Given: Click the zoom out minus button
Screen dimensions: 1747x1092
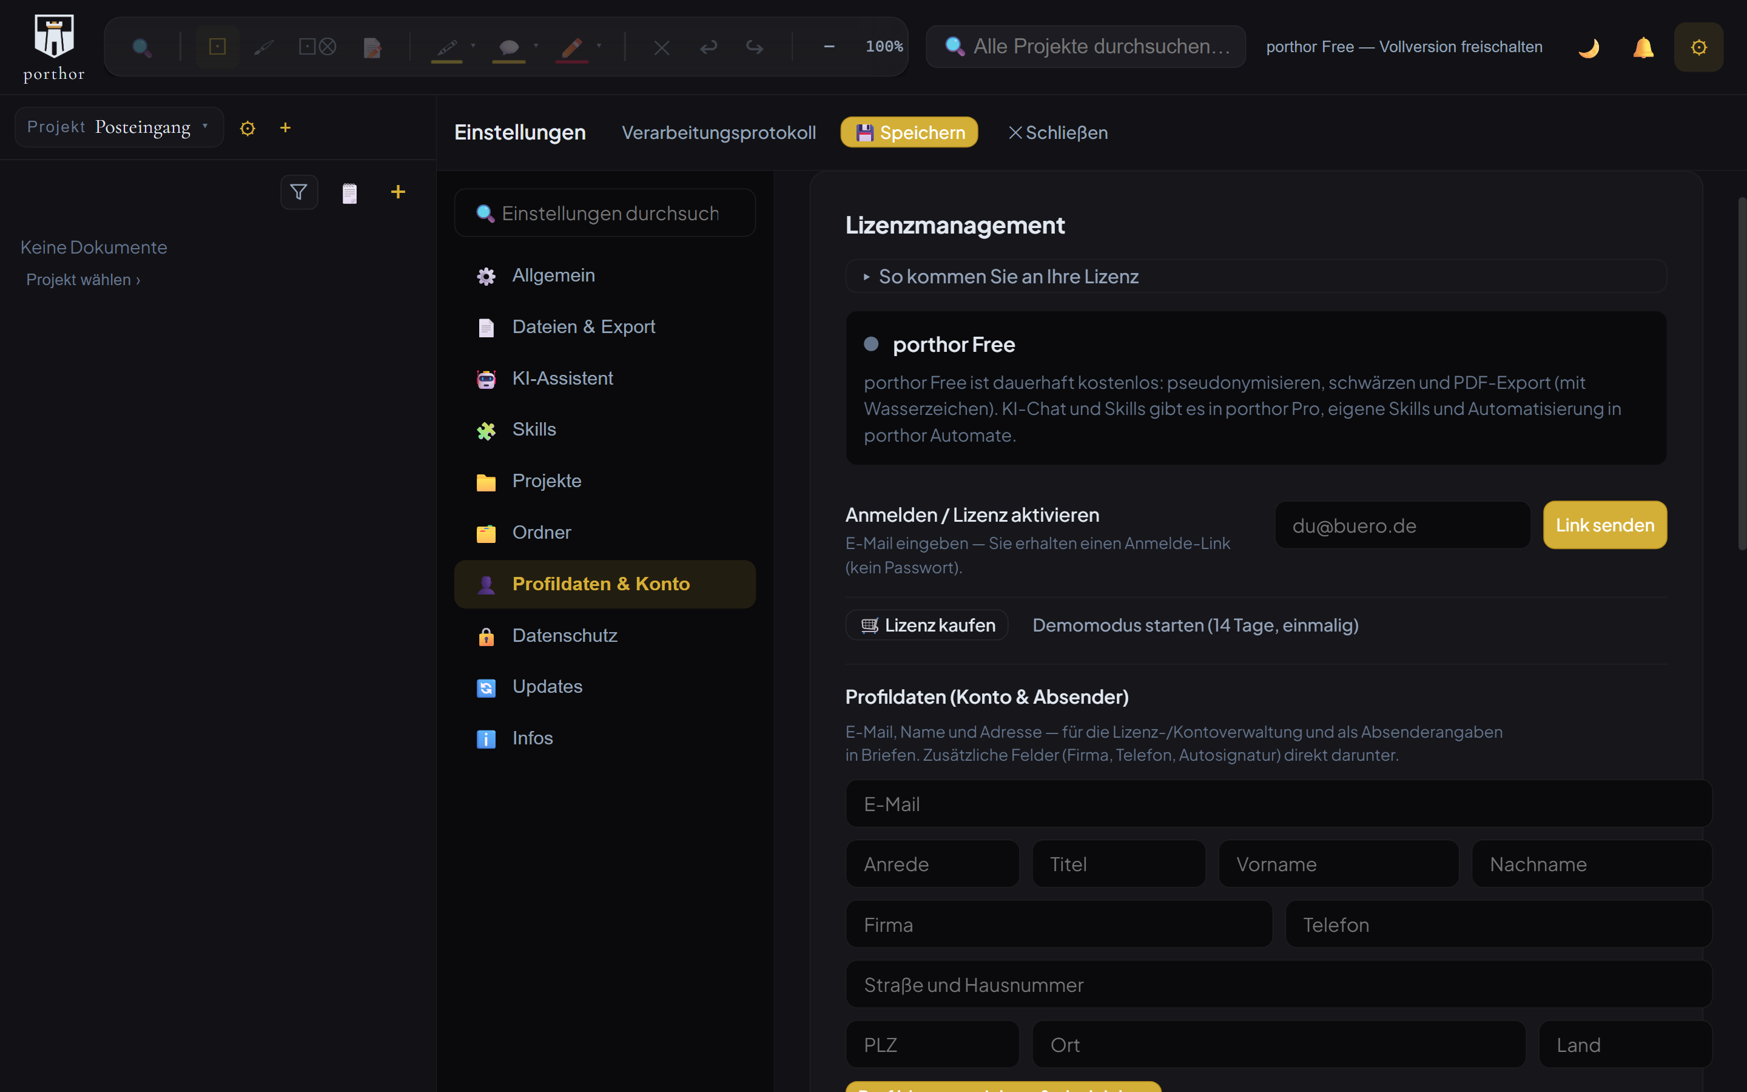Looking at the screenshot, I should [x=829, y=47].
